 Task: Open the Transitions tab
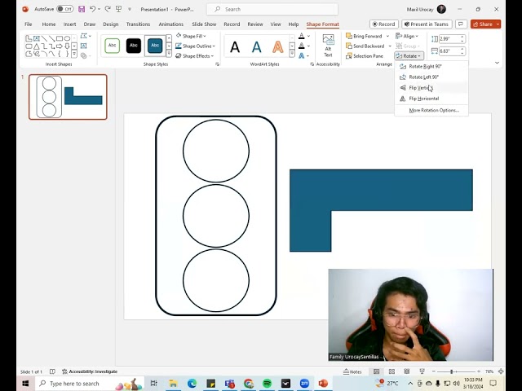click(138, 24)
